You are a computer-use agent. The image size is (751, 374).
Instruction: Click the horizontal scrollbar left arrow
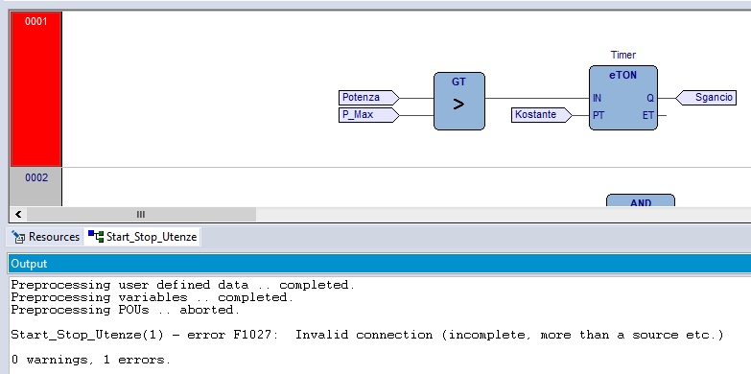18,214
